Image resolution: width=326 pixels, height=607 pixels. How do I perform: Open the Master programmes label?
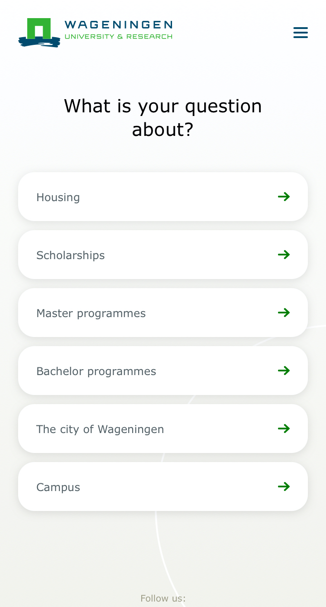(91, 313)
